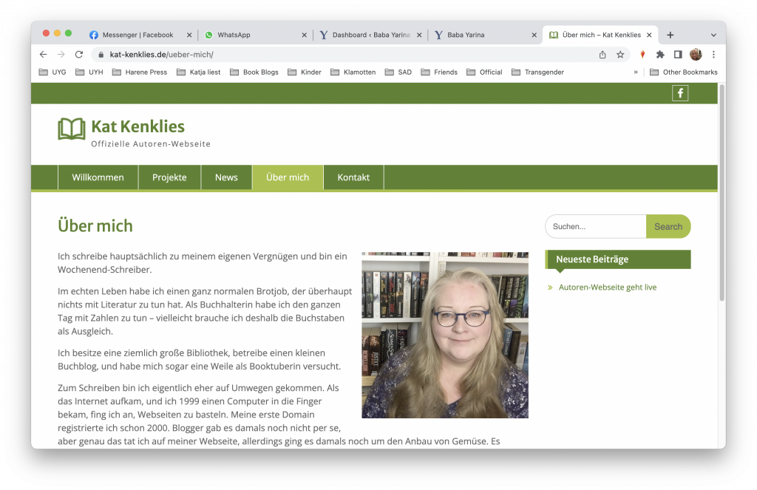Open the 'Autoren-Webseite geht live' link
The height and width of the screenshot is (490, 757).
(x=608, y=287)
